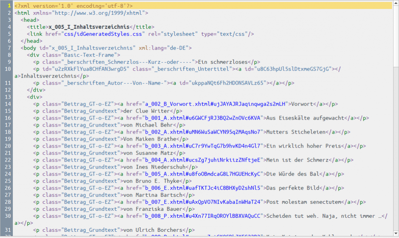Viewport: 399px width, 238px height.
Task: Place cursor in the title text x_005_I_Inhaltsverzeichnis
Action: pos(88,27)
